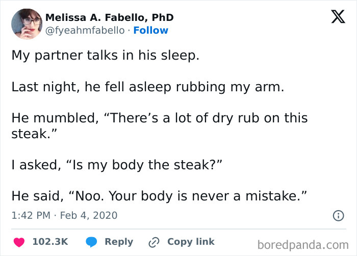The image size is (357, 256).
Task: Click the 102.3K likes count
Action: pos(50,242)
